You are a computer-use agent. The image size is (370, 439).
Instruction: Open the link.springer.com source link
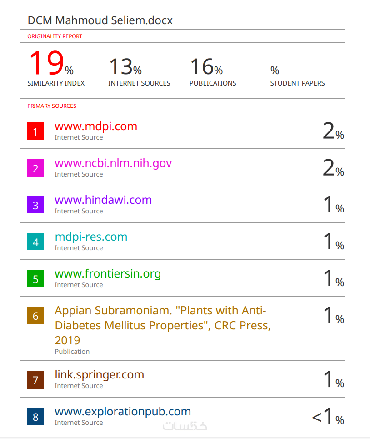[99, 374]
